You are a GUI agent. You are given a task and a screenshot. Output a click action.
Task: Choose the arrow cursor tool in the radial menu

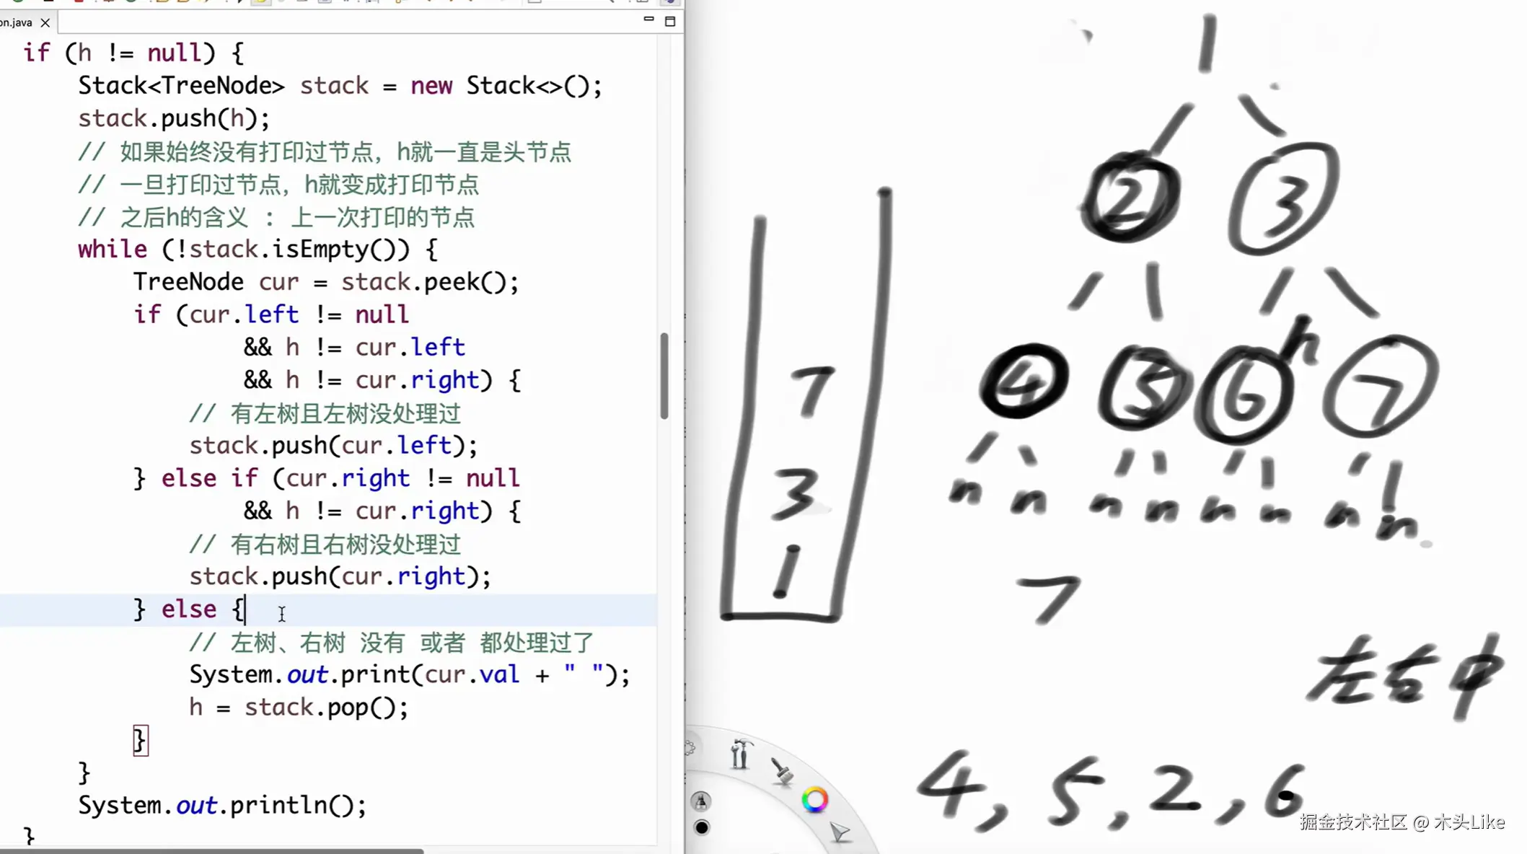[x=840, y=831]
